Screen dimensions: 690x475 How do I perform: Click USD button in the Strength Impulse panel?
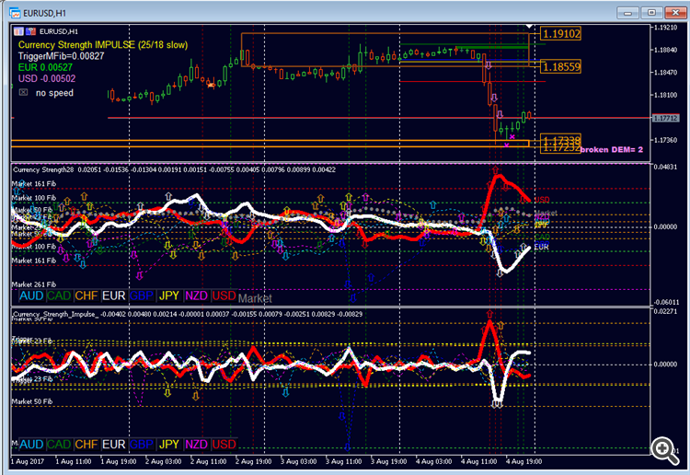pyautogui.click(x=224, y=445)
